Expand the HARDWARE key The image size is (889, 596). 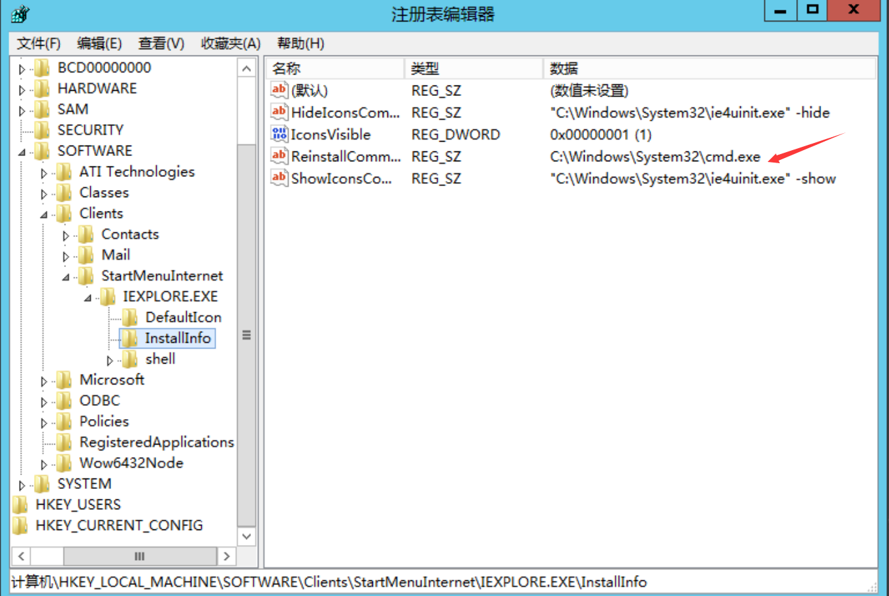[x=22, y=90]
